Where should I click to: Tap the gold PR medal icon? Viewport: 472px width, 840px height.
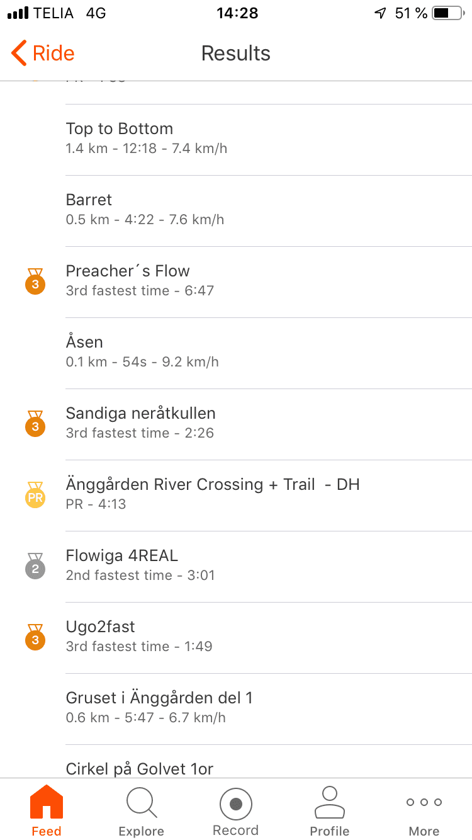(x=35, y=495)
